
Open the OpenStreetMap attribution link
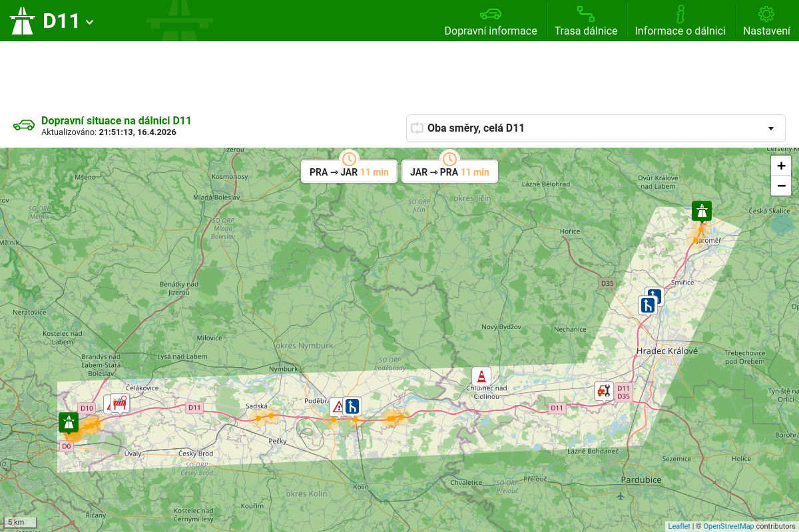[728, 526]
